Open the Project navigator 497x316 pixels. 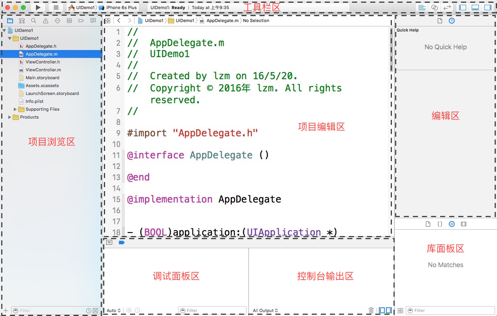(10, 20)
